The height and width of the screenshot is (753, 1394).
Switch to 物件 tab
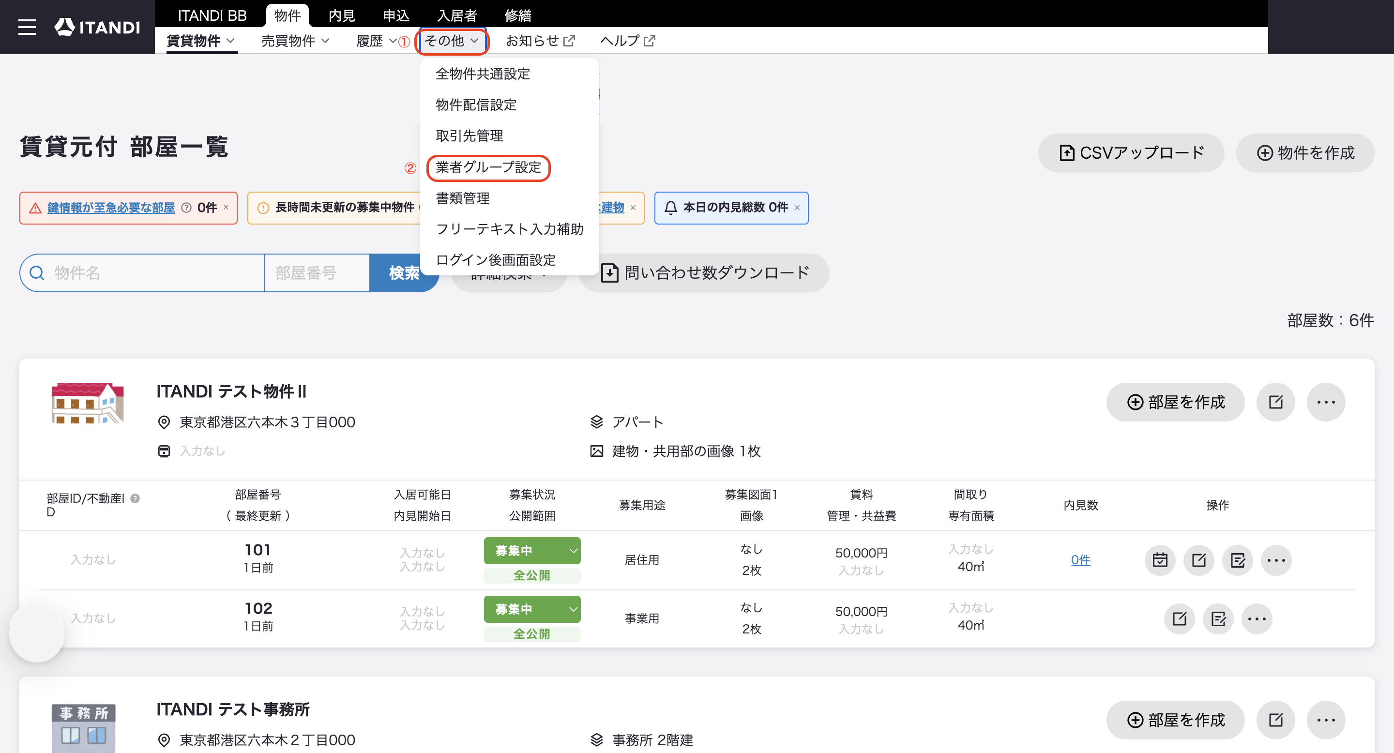coord(288,15)
